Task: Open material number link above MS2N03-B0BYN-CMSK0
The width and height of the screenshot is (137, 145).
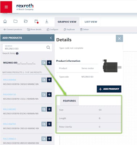Action: (x=9, y=80)
